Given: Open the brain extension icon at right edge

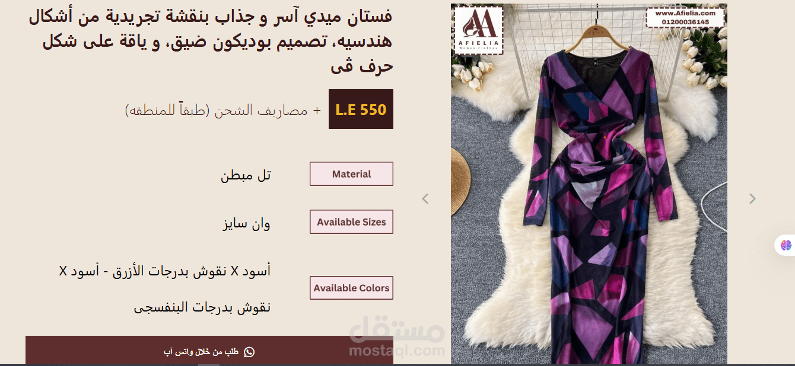Looking at the screenshot, I should [786, 245].
